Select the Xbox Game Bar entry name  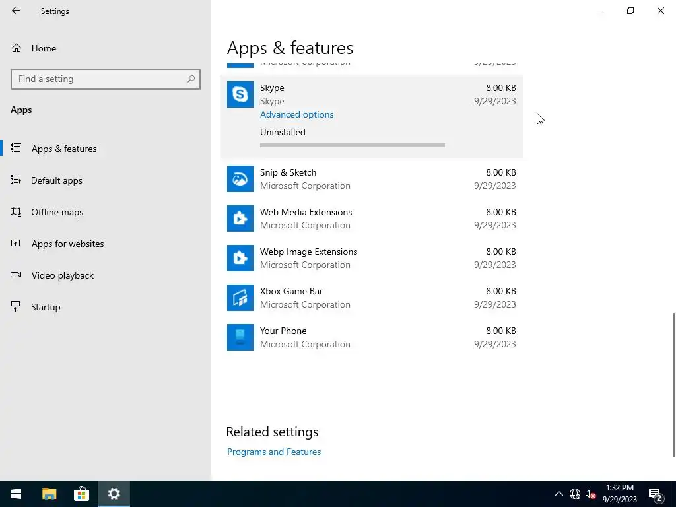click(291, 291)
